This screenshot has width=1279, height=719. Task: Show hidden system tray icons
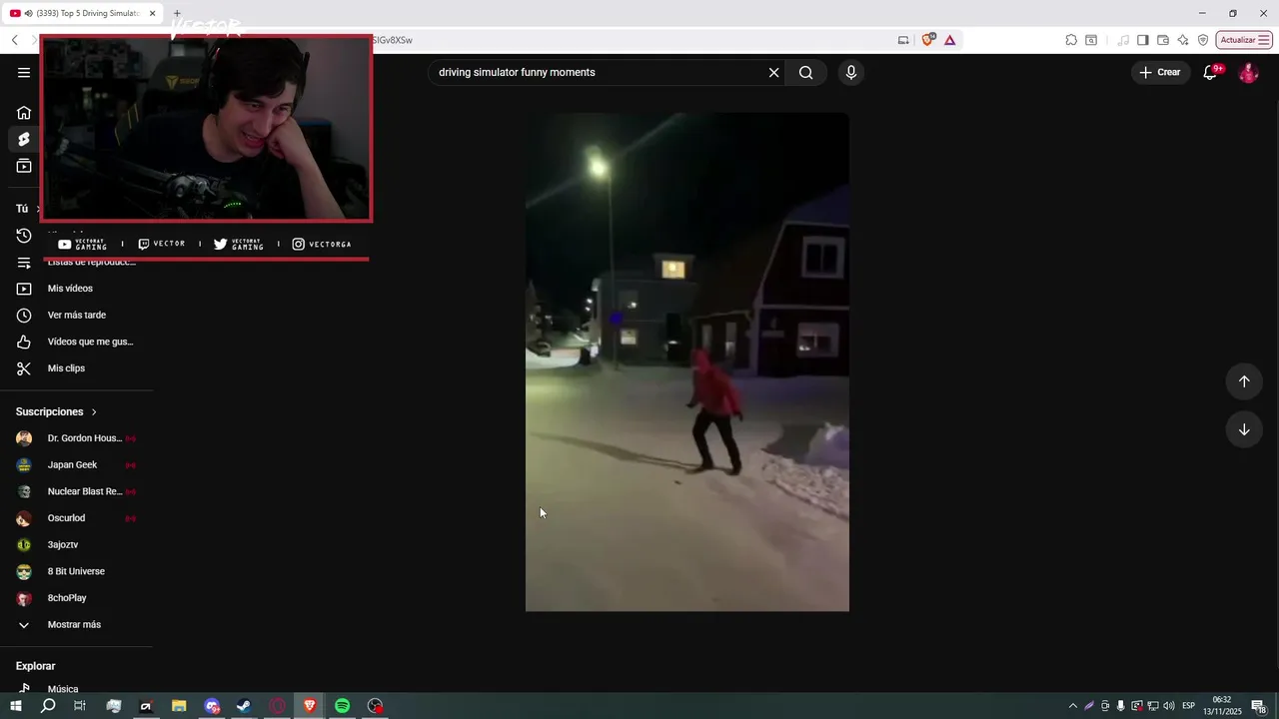1073,706
